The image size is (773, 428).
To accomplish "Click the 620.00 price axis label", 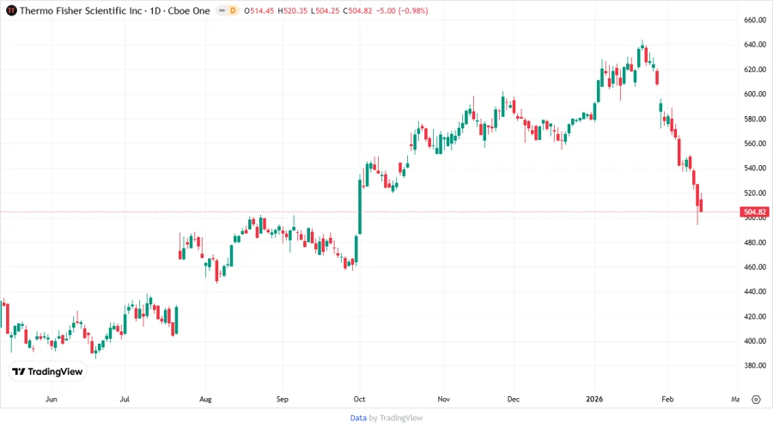I will pos(755,70).
